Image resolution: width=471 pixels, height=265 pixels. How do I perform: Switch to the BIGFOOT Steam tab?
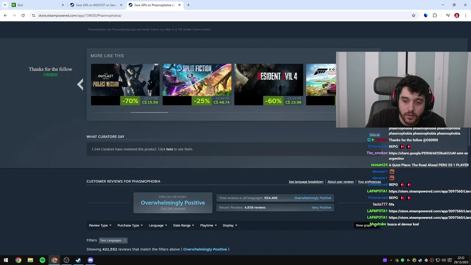coord(96,5)
